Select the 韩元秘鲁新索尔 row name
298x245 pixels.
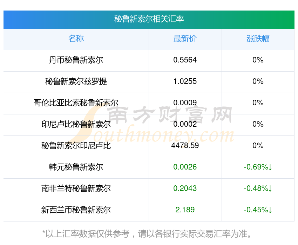tap(76, 167)
